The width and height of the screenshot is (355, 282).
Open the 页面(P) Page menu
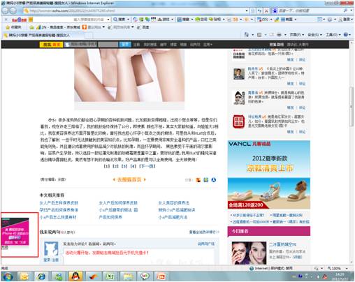(x=297, y=35)
